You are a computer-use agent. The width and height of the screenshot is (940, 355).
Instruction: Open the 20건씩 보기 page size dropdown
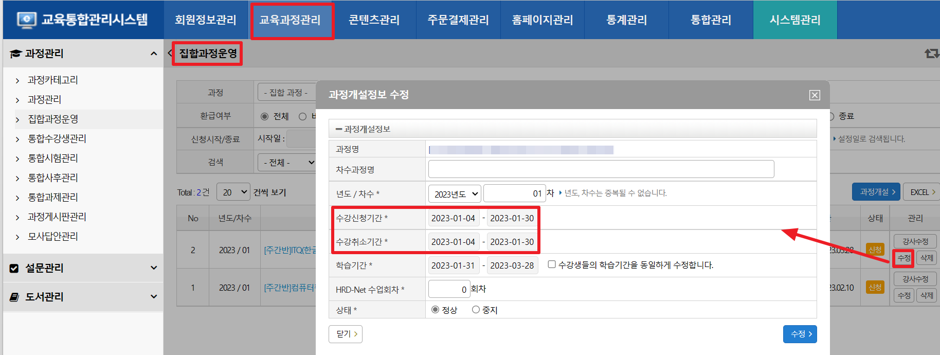(x=233, y=192)
